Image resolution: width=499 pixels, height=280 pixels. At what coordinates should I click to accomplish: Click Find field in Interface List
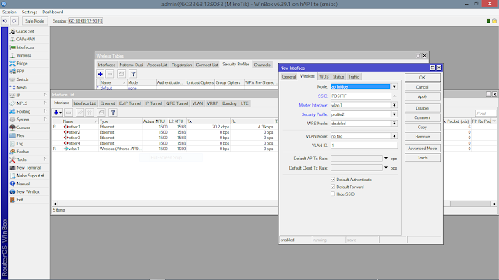tap(485, 114)
